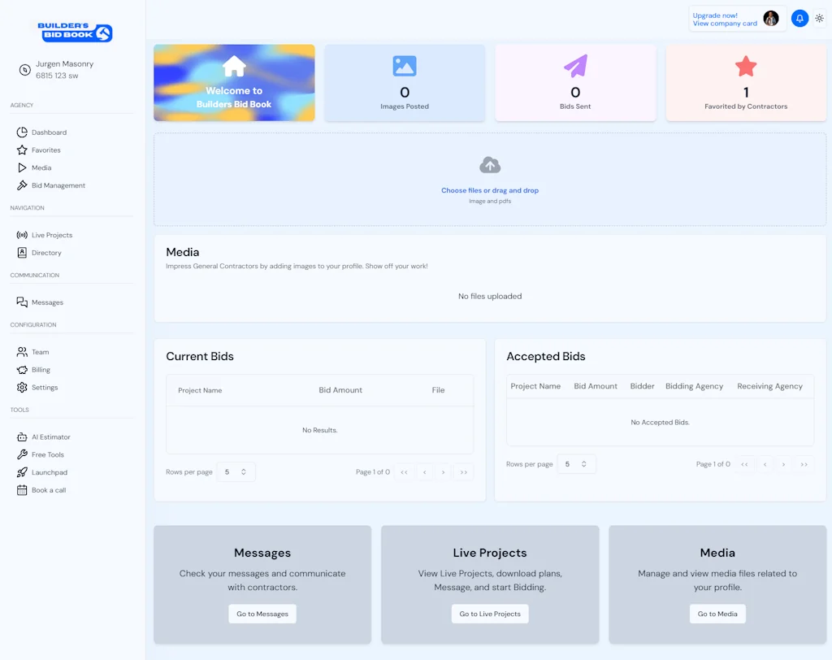
Task: Click the Upgrade now link
Action: (x=715, y=15)
